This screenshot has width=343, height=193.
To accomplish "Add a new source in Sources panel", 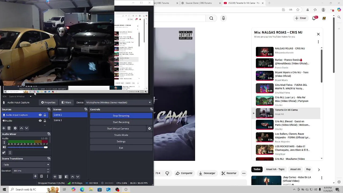I will tap(4, 128).
